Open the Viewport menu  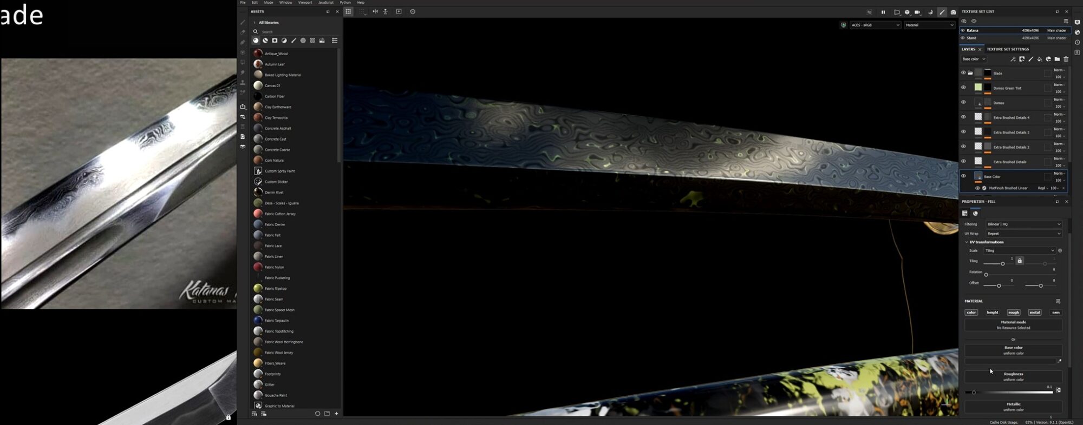pos(305,3)
